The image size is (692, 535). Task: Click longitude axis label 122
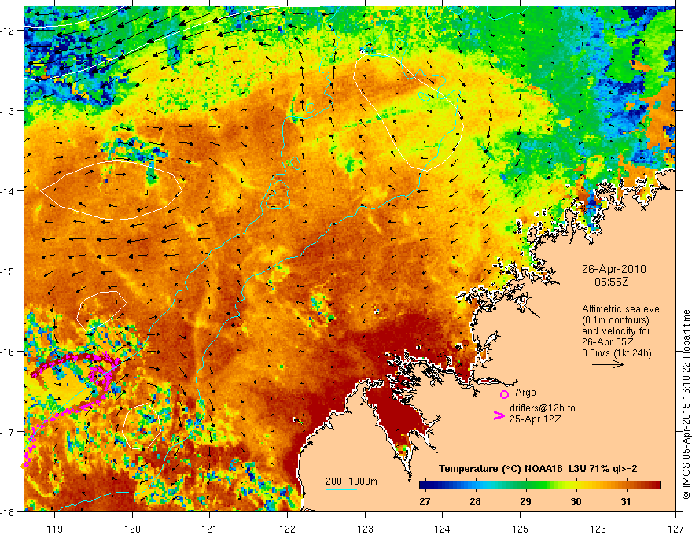coord(287,529)
